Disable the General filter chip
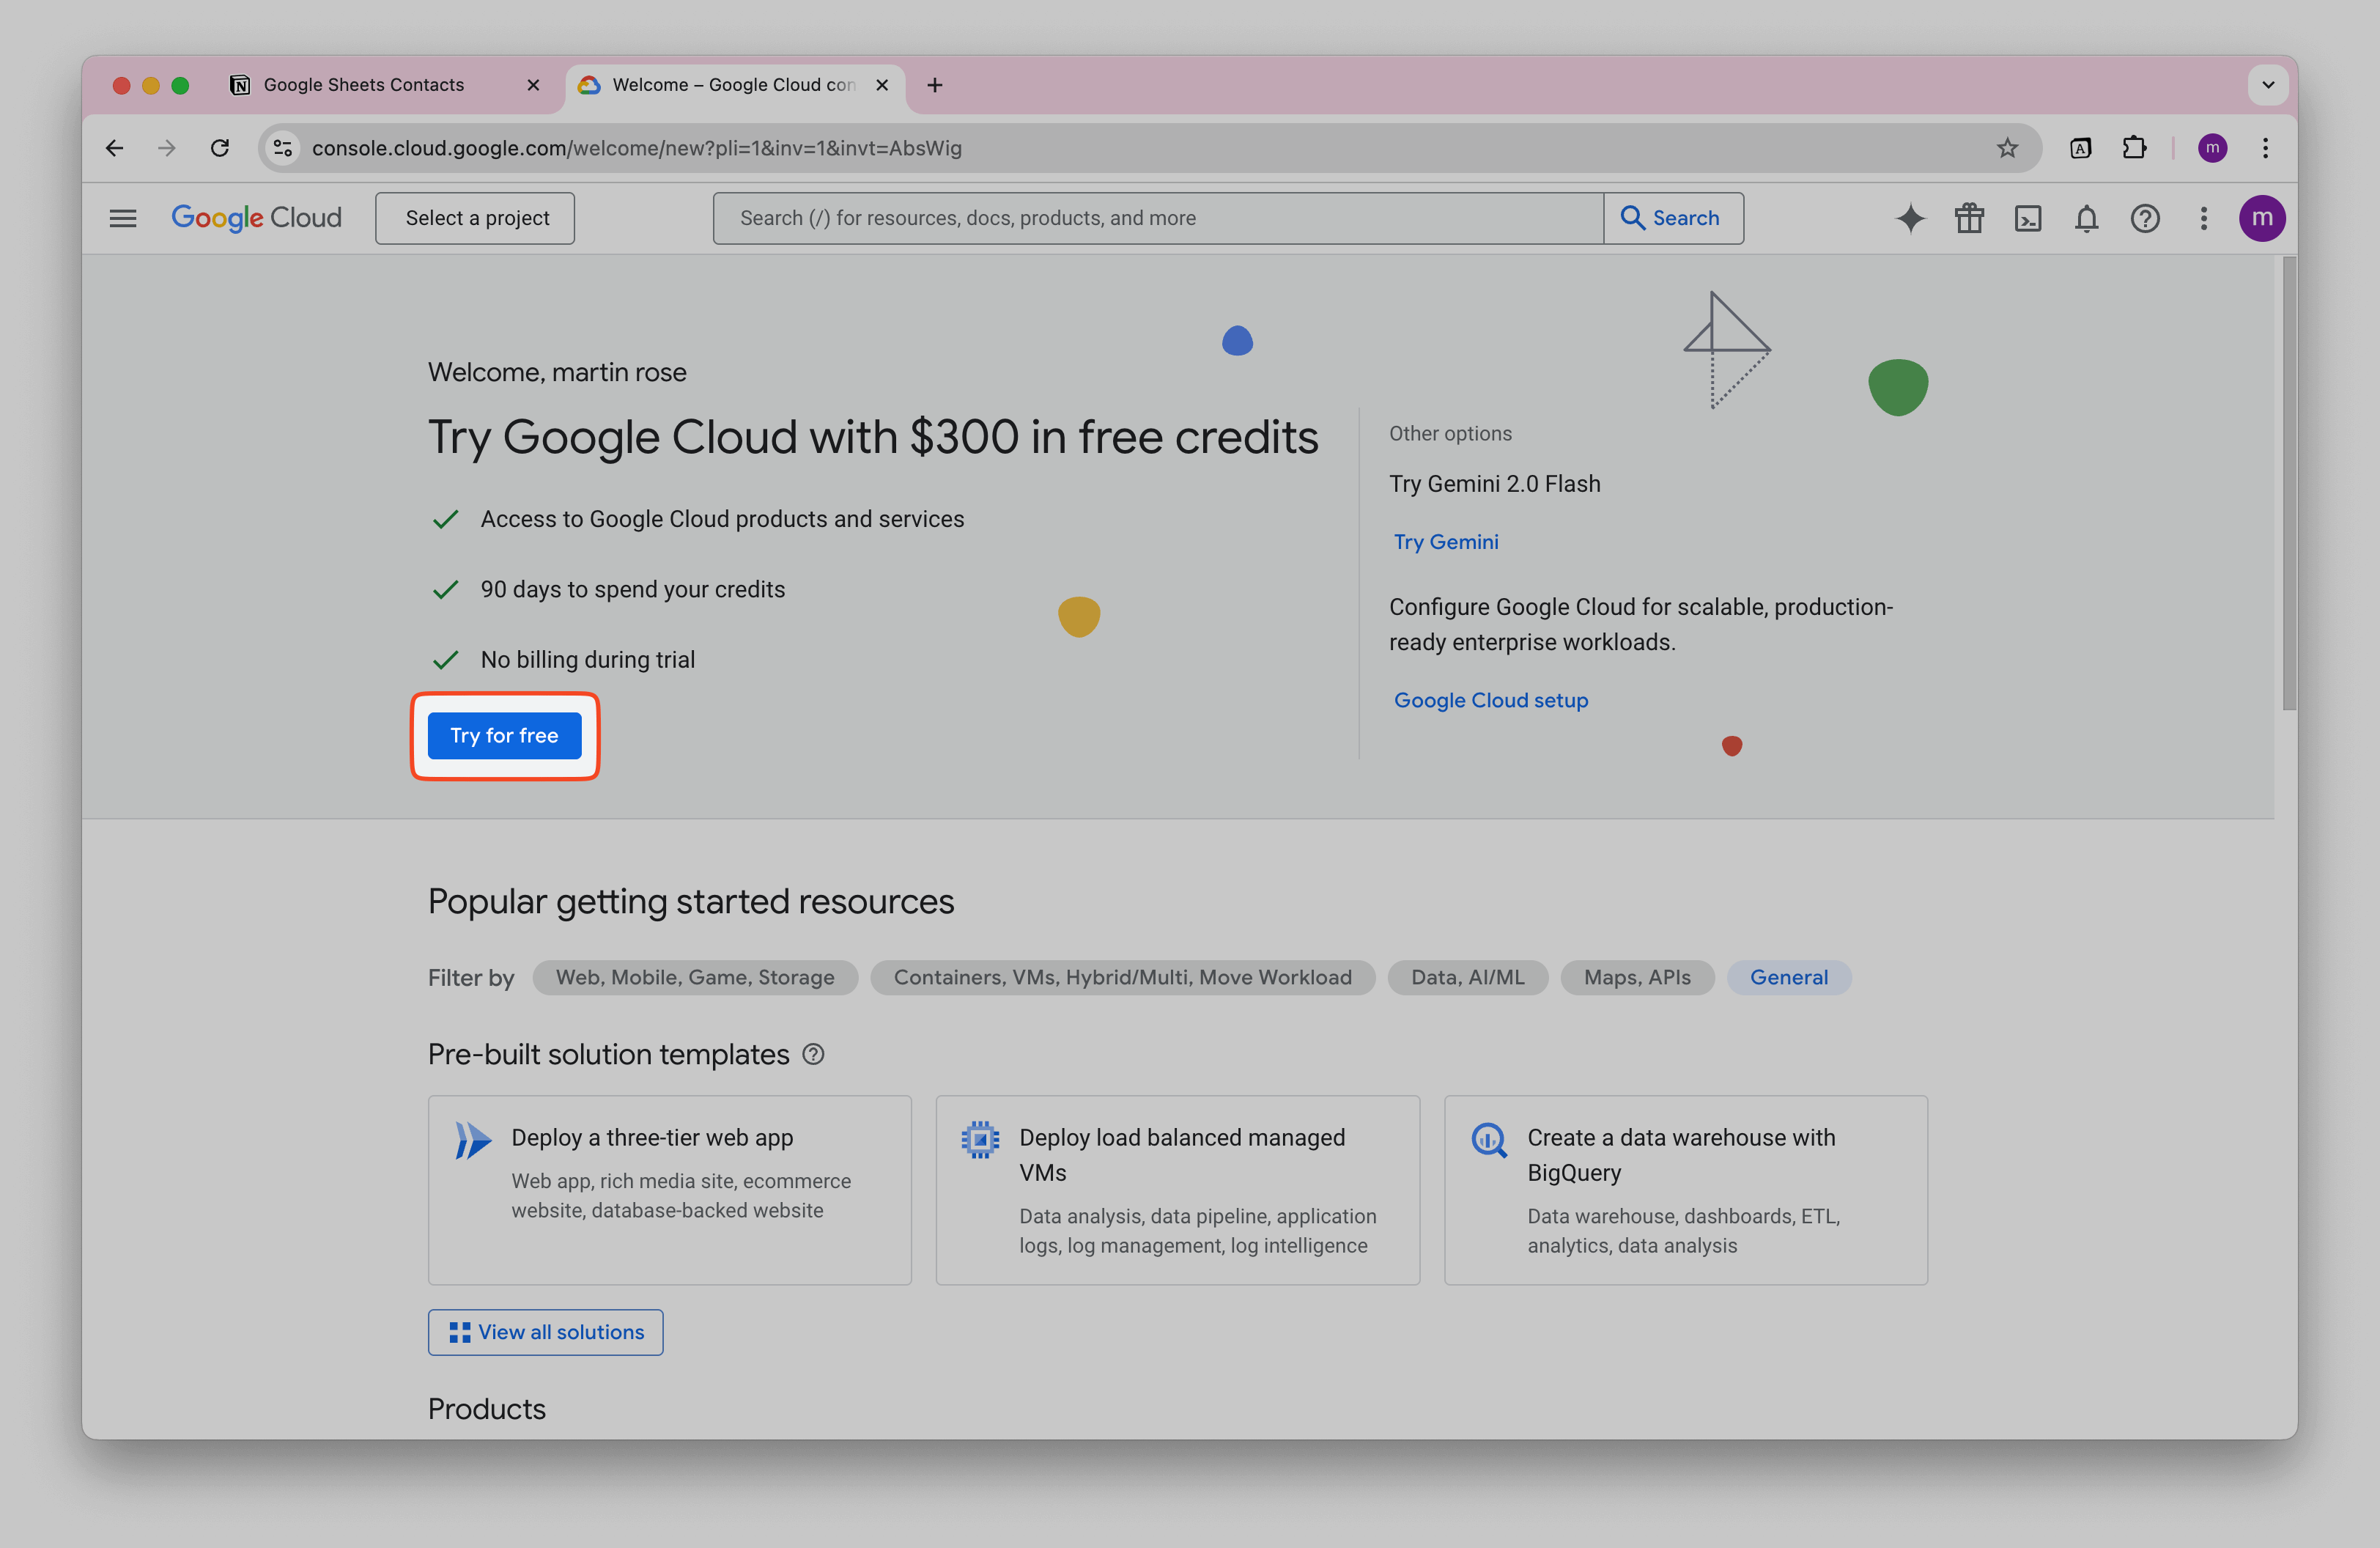 (1789, 977)
